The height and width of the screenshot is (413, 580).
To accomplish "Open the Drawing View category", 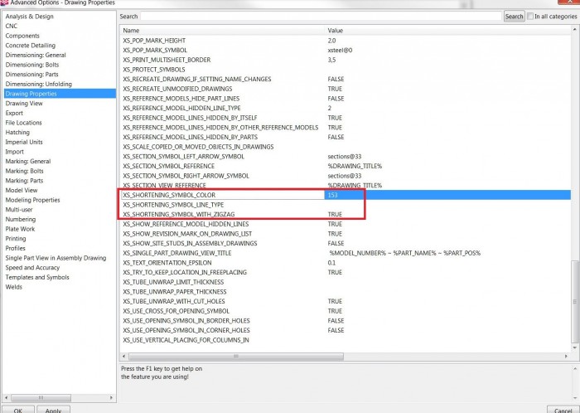I will tap(24, 103).
